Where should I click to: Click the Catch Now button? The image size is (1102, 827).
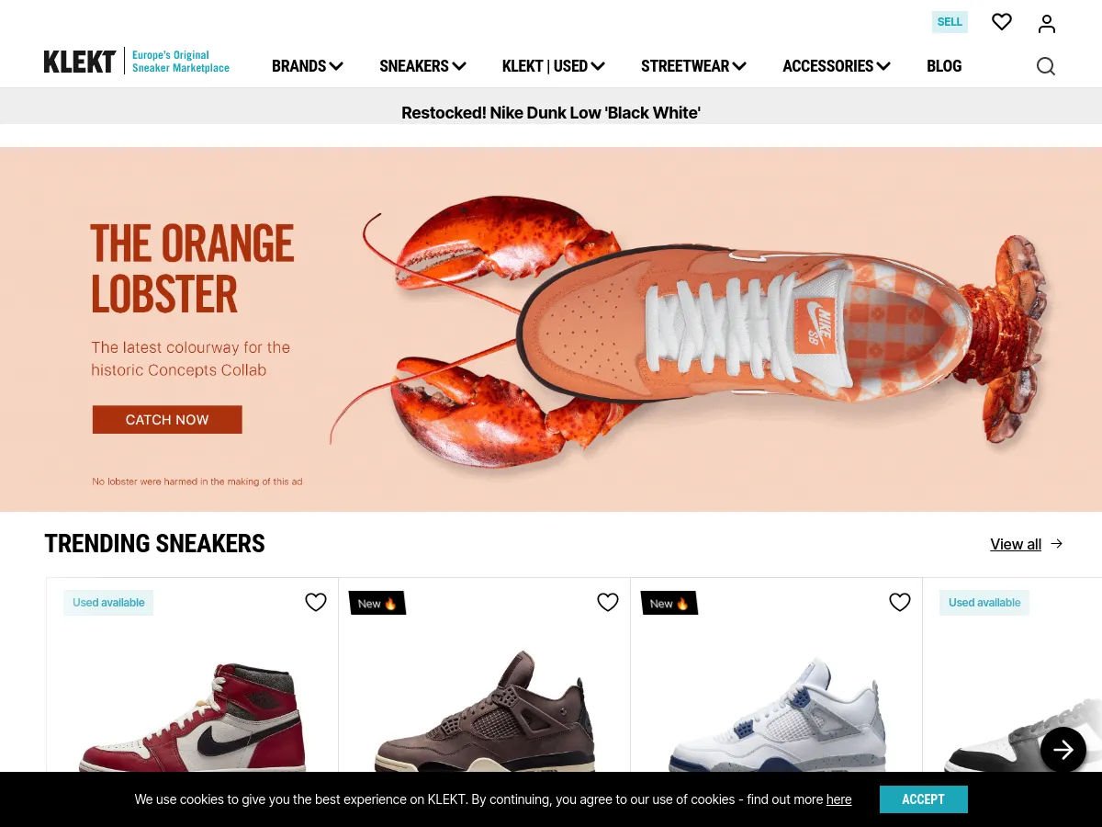point(167,420)
